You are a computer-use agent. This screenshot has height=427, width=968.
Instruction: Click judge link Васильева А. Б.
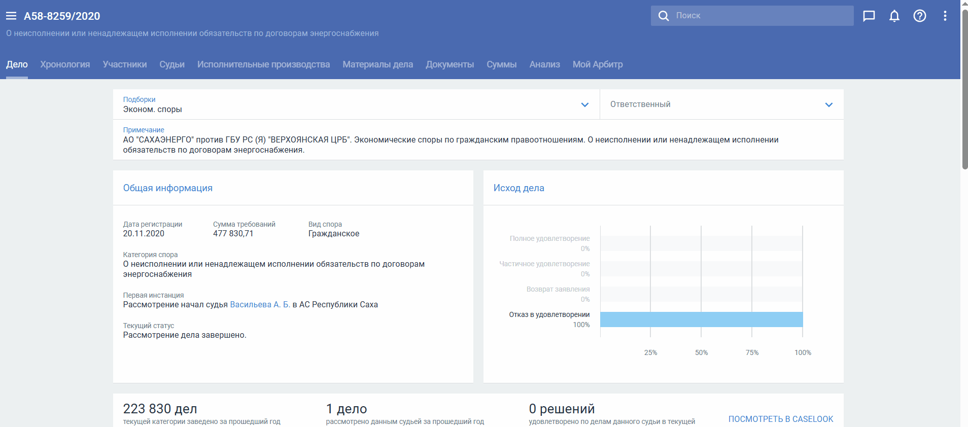point(260,305)
